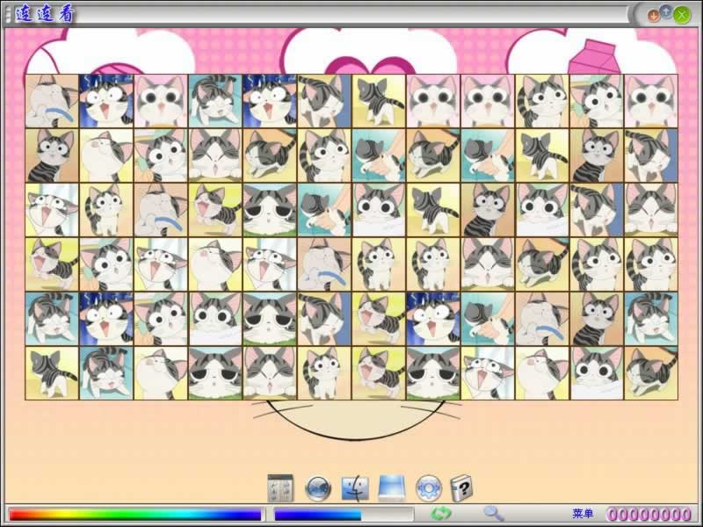Image resolution: width=703 pixels, height=527 pixels.
Task: Pick the third tile in the top row
Action: [x=162, y=101]
